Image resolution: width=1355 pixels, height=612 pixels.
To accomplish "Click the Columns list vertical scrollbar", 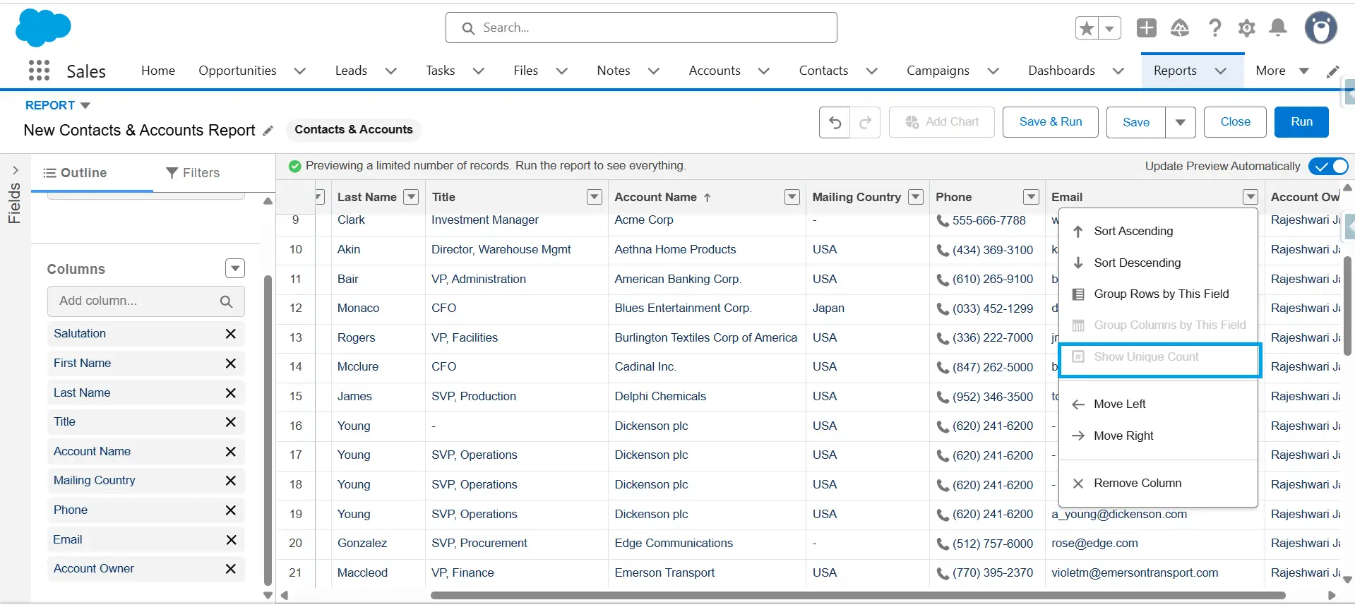I will [268, 431].
